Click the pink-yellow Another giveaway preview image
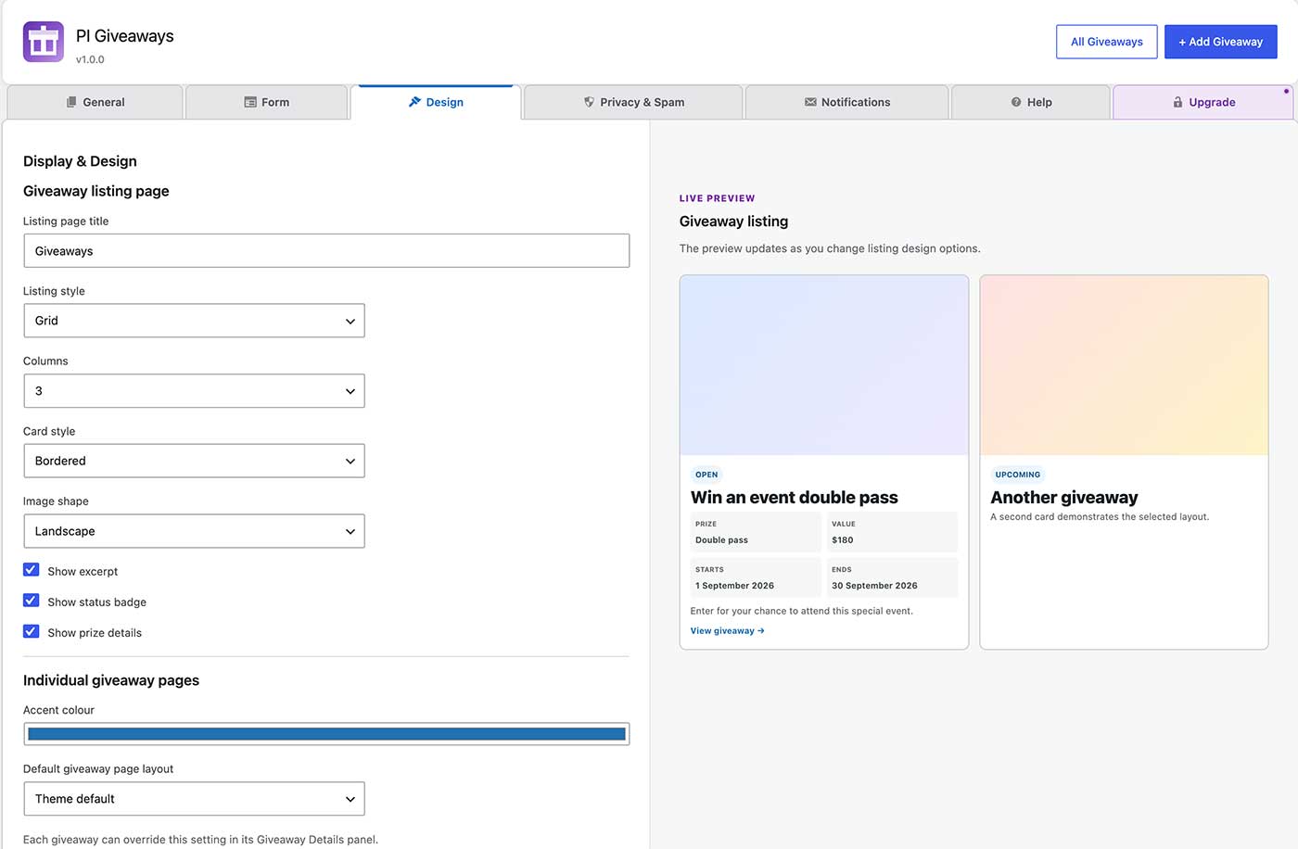Image resolution: width=1298 pixels, height=849 pixels. 1124,365
